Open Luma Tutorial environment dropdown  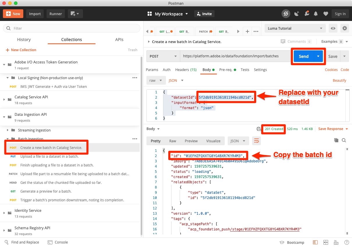[295, 28]
